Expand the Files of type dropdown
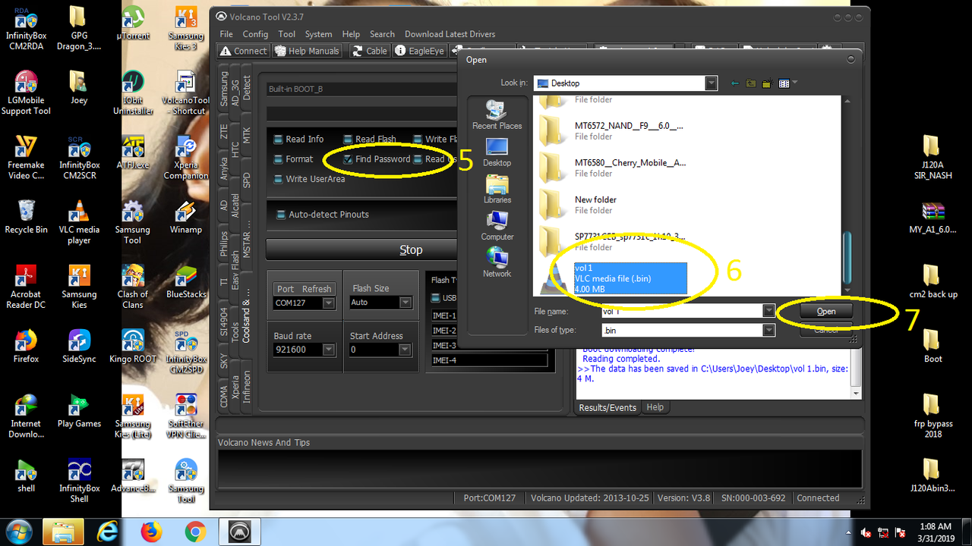This screenshot has width=972, height=546. click(x=768, y=331)
